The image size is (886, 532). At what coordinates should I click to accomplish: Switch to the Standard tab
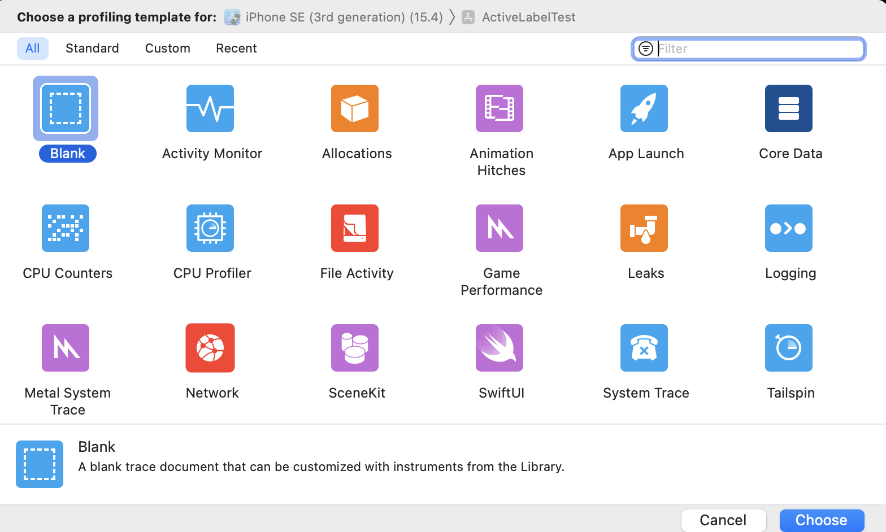click(92, 49)
